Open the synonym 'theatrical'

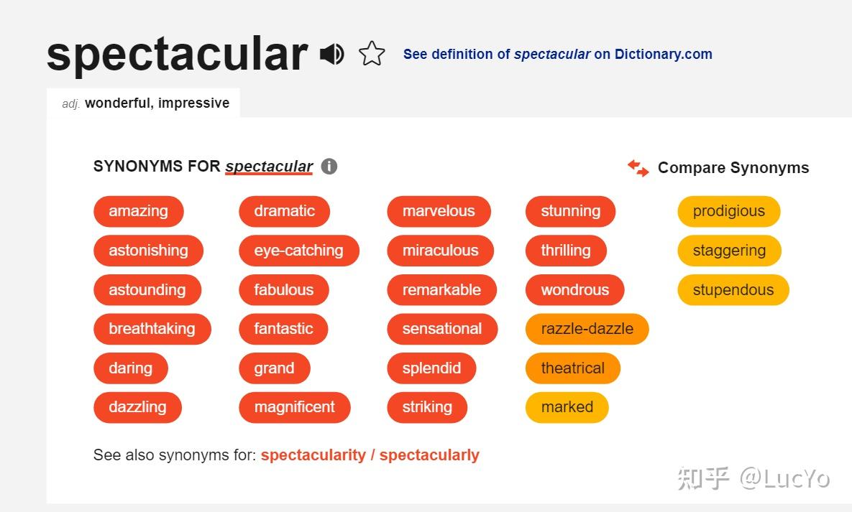[573, 368]
